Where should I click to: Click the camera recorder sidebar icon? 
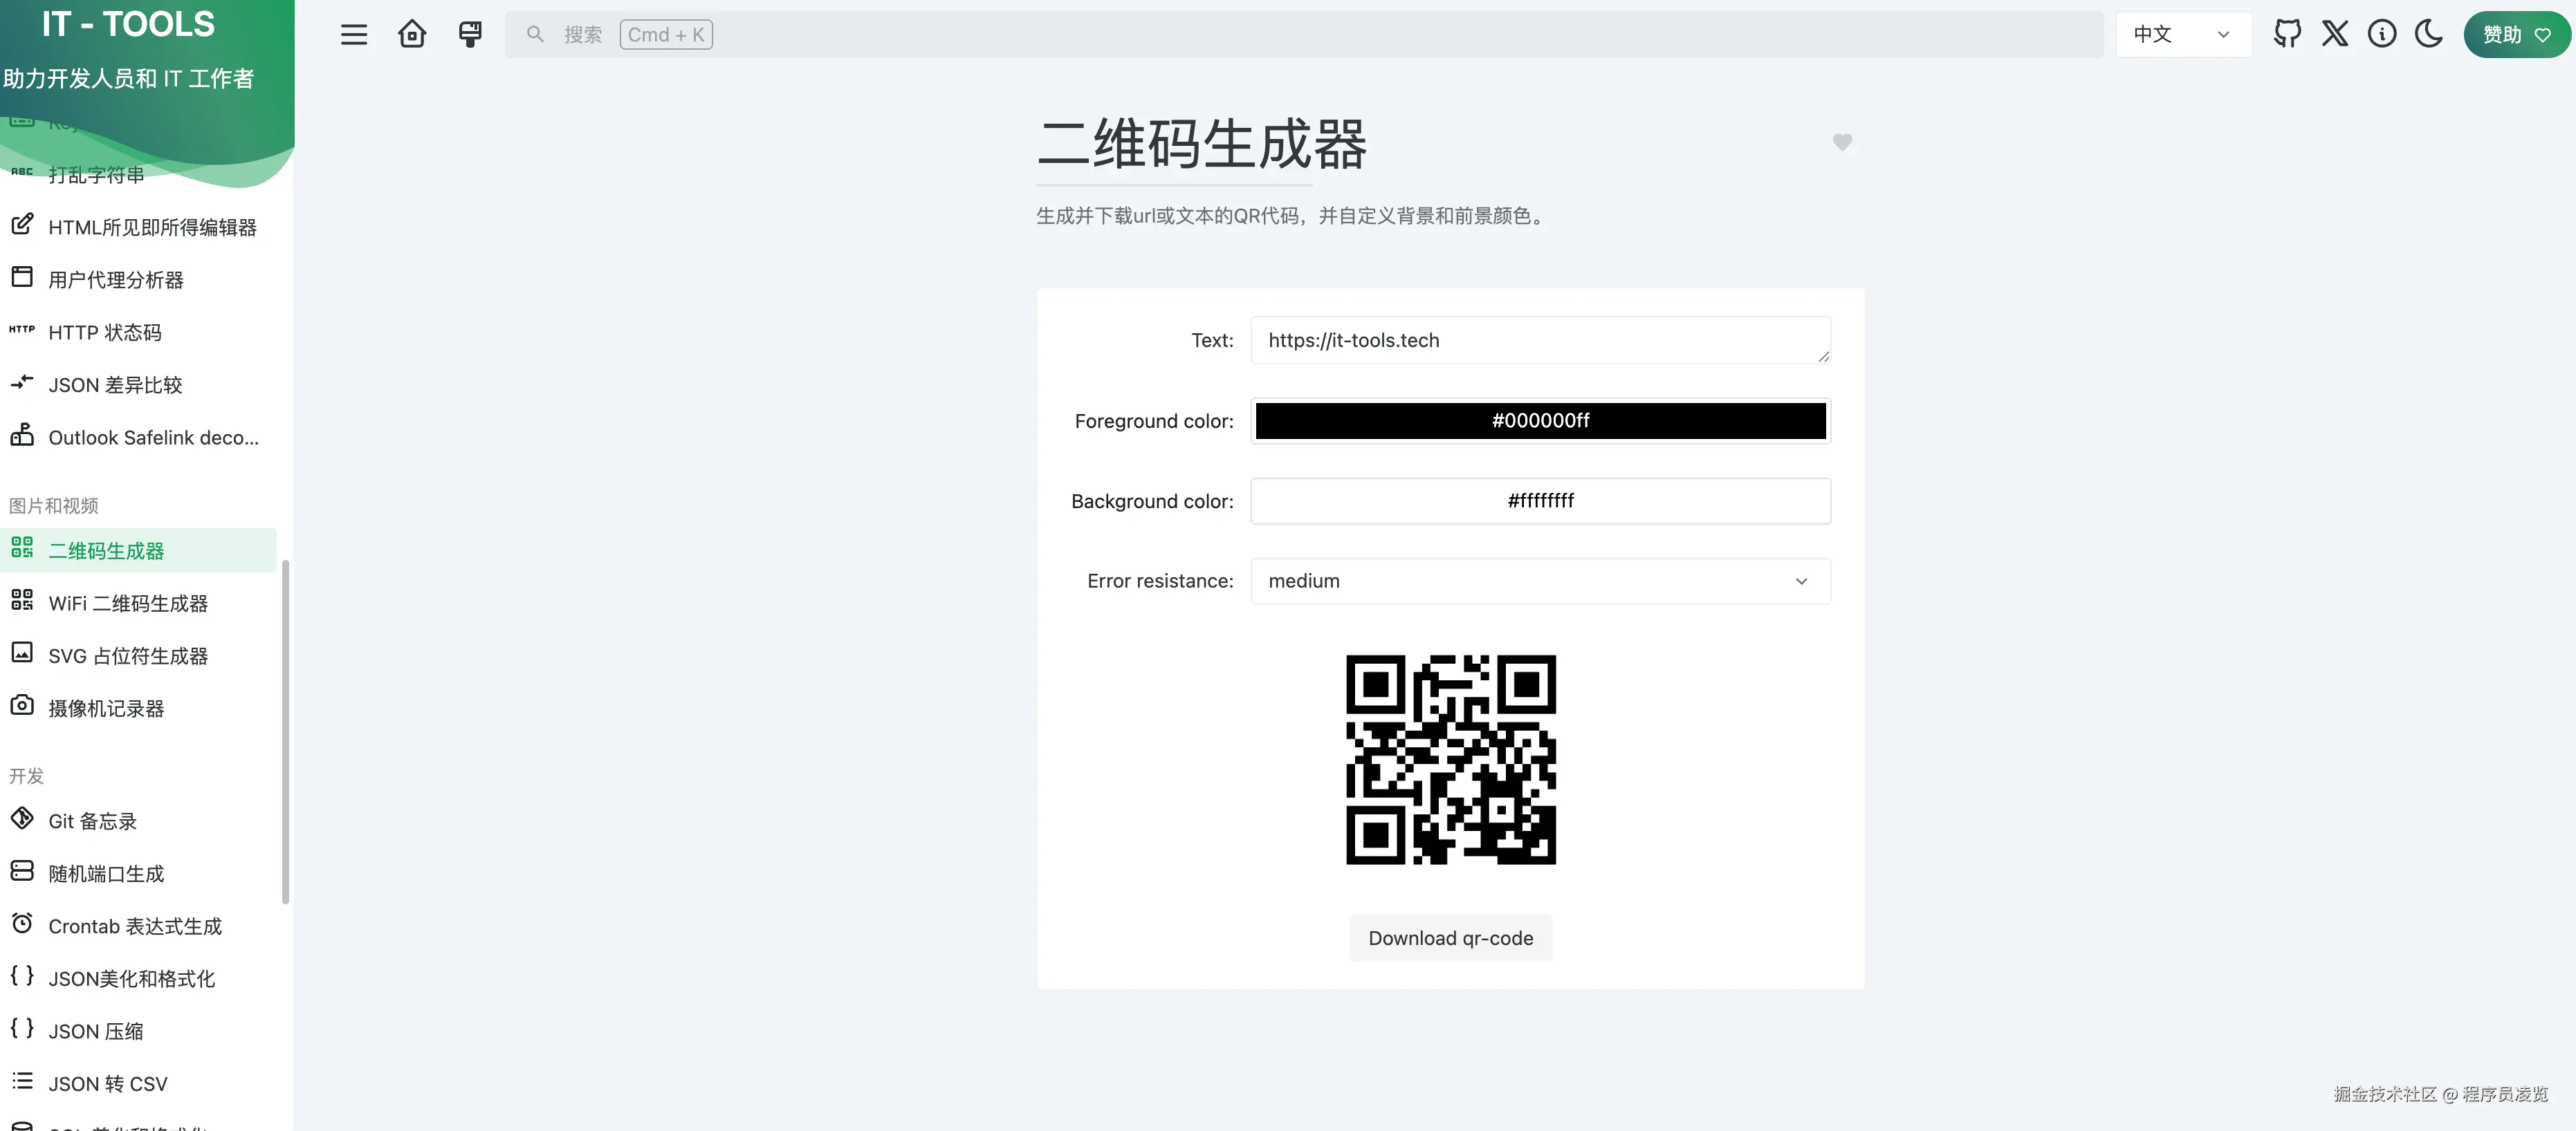(22, 705)
